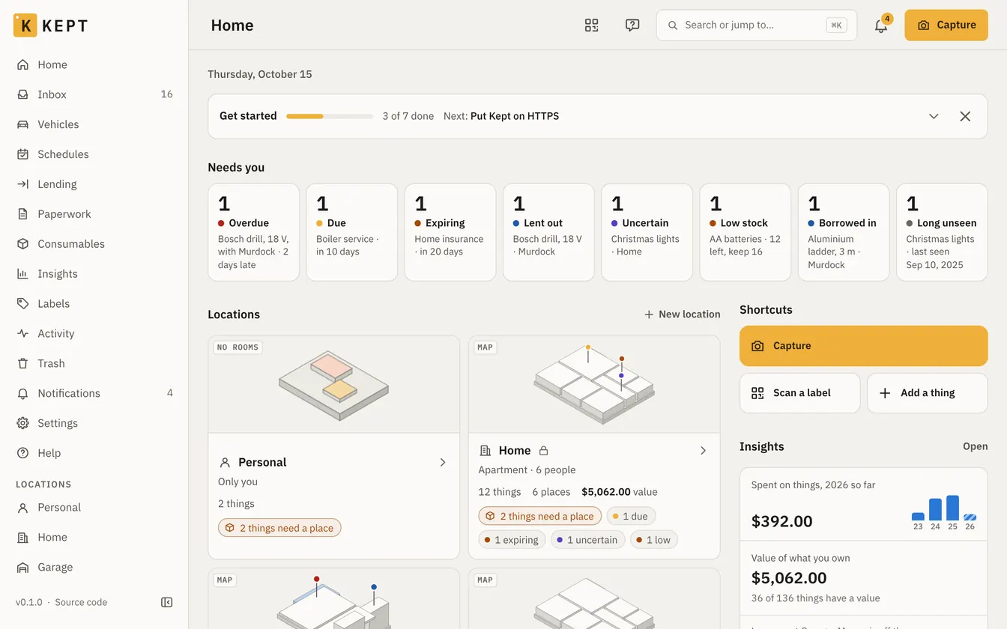Screen dimensions: 1007x629
Task: Collapse the sidebar using panel icon
Action: (x=167, y=602)
